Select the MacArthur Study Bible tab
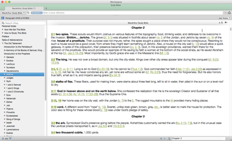The image size is (232, 141). [24, 8]
